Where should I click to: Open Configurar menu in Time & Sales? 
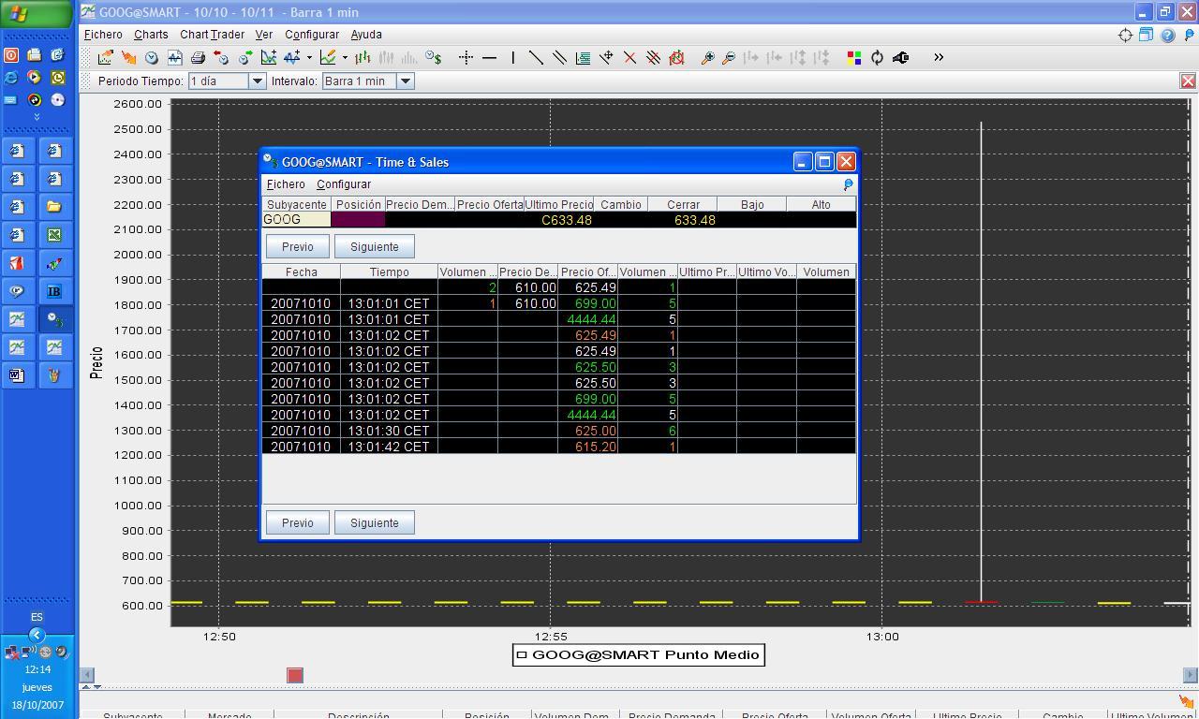coord(344,184)
